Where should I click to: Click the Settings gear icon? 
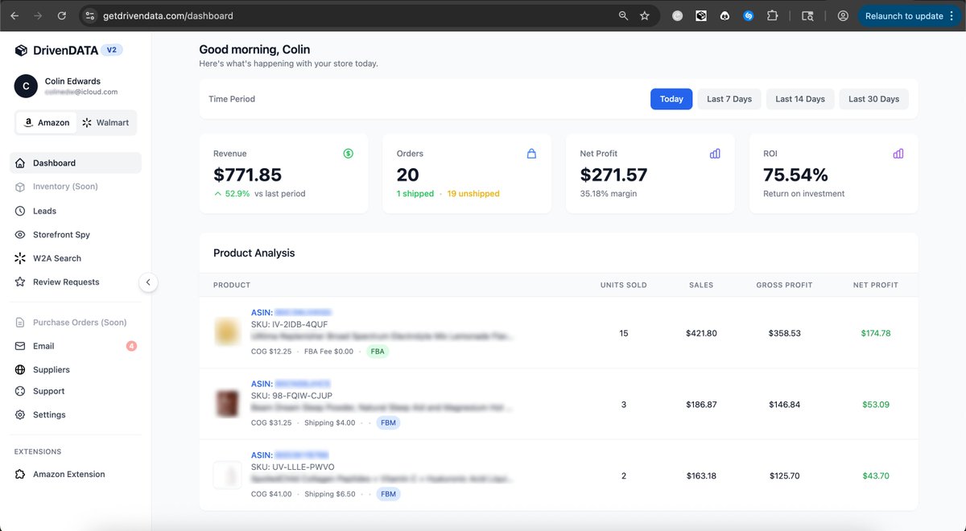click(20, 415)
